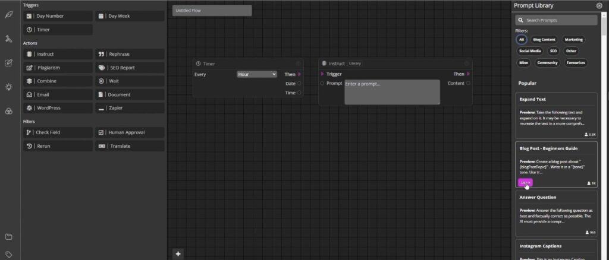Add the Human Approval filter block
The height and width of the screenshot is (260, 609).
pyautogui.click(x=130, y=132)
